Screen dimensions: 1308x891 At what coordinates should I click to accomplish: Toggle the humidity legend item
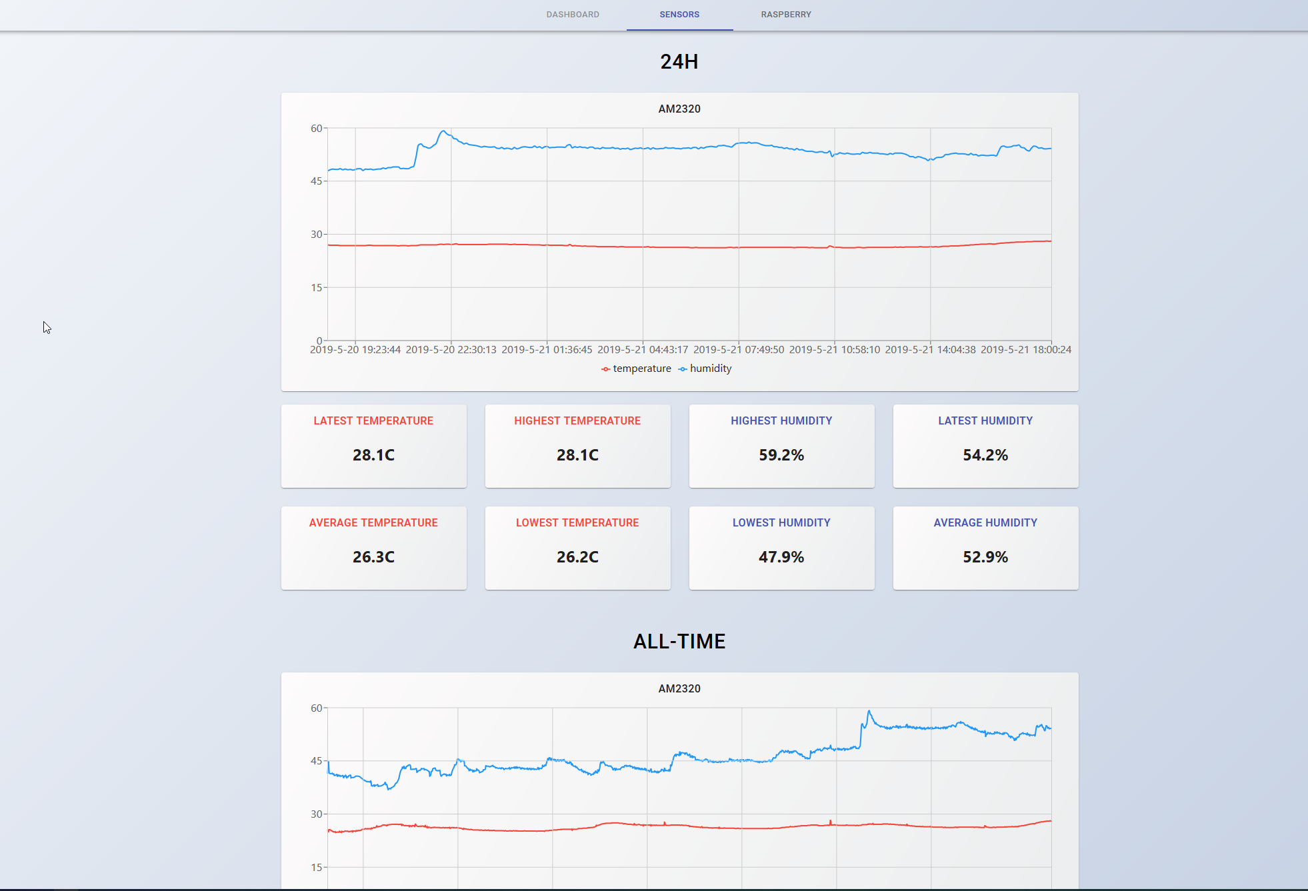[x=705, y=369]
